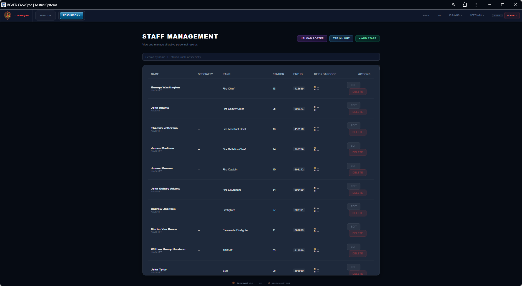The height and width of the screenshot is (286, 522).
Task: Open the three-dot more options menu
Action: click(x=476, y=5)
